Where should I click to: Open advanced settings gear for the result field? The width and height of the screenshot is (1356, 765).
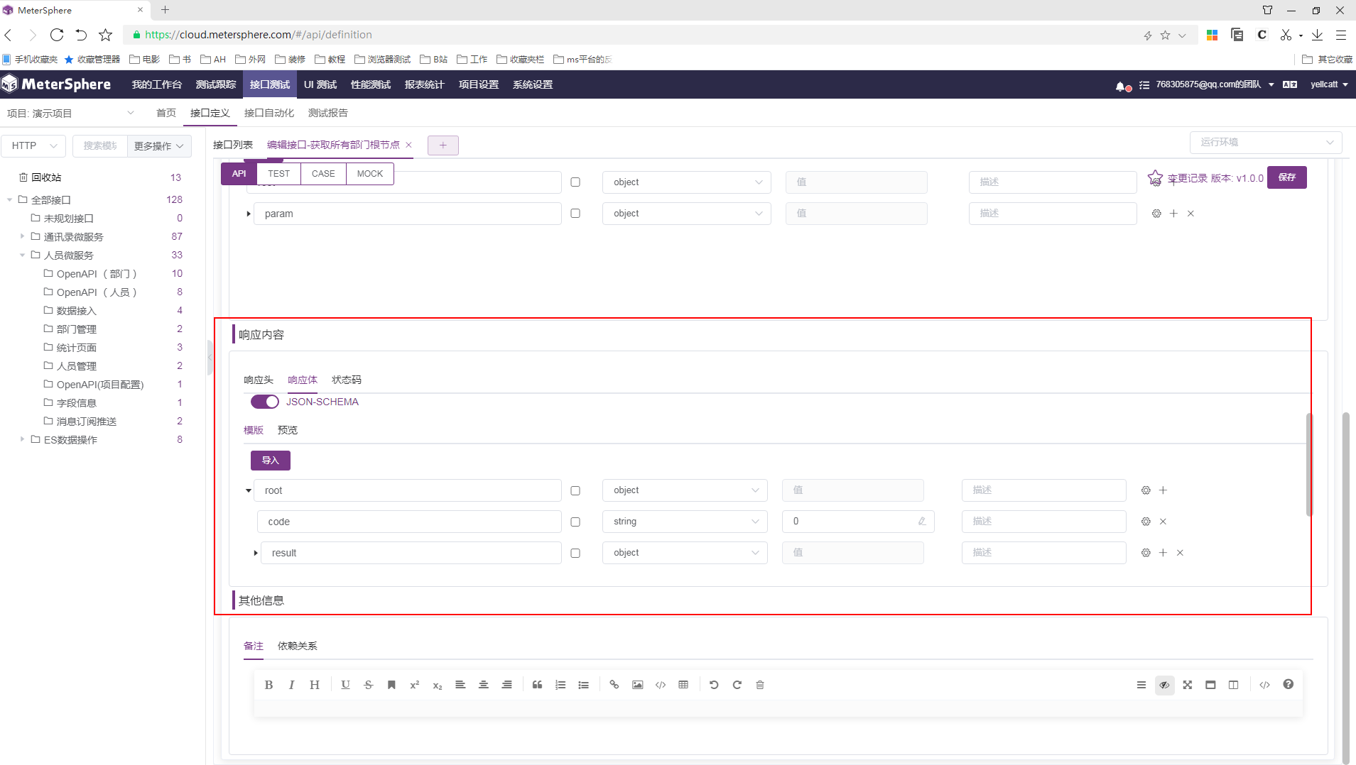tap(1144, 552)
